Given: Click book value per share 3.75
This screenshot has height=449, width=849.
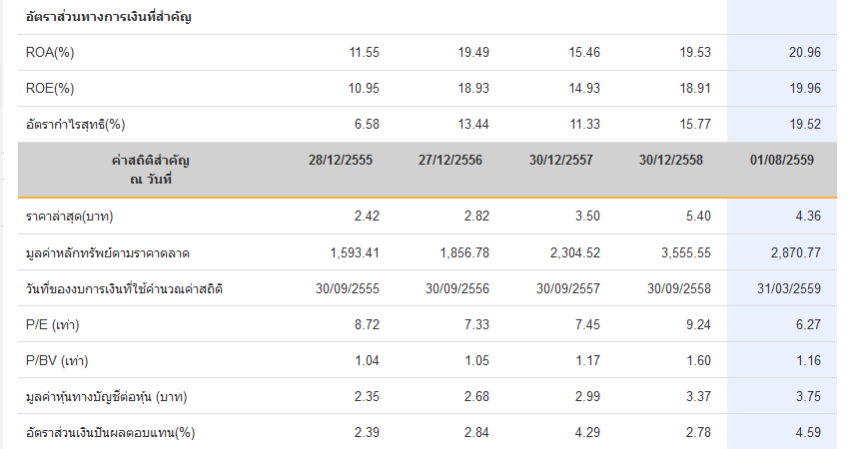Looking at the screenshot, I should coord(808,396).
